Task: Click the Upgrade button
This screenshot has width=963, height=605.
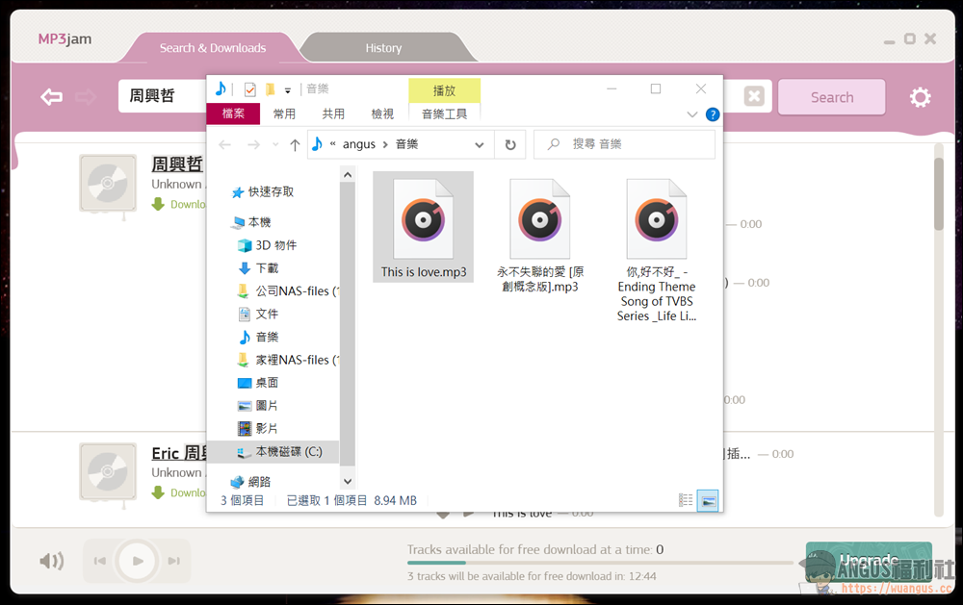Action: [x=869, y=560]
